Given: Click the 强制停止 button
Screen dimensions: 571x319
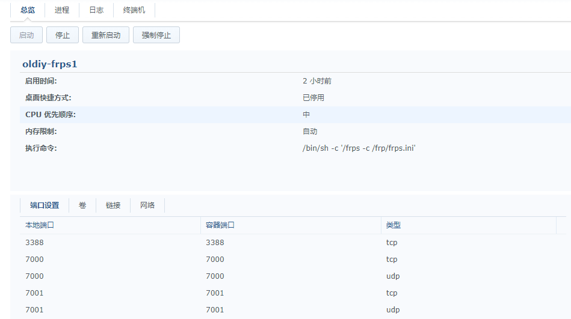Looking at the screenshot, I should tap(156, 35).
